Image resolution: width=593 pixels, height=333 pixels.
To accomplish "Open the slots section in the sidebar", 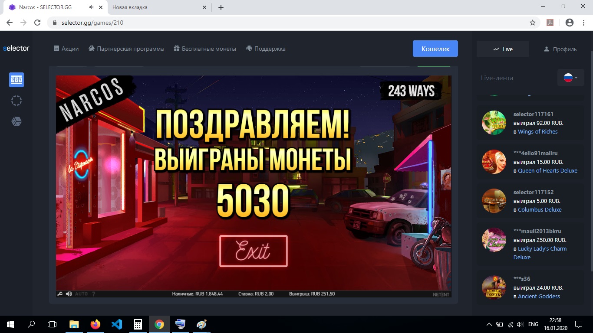I will coord(16,80).
